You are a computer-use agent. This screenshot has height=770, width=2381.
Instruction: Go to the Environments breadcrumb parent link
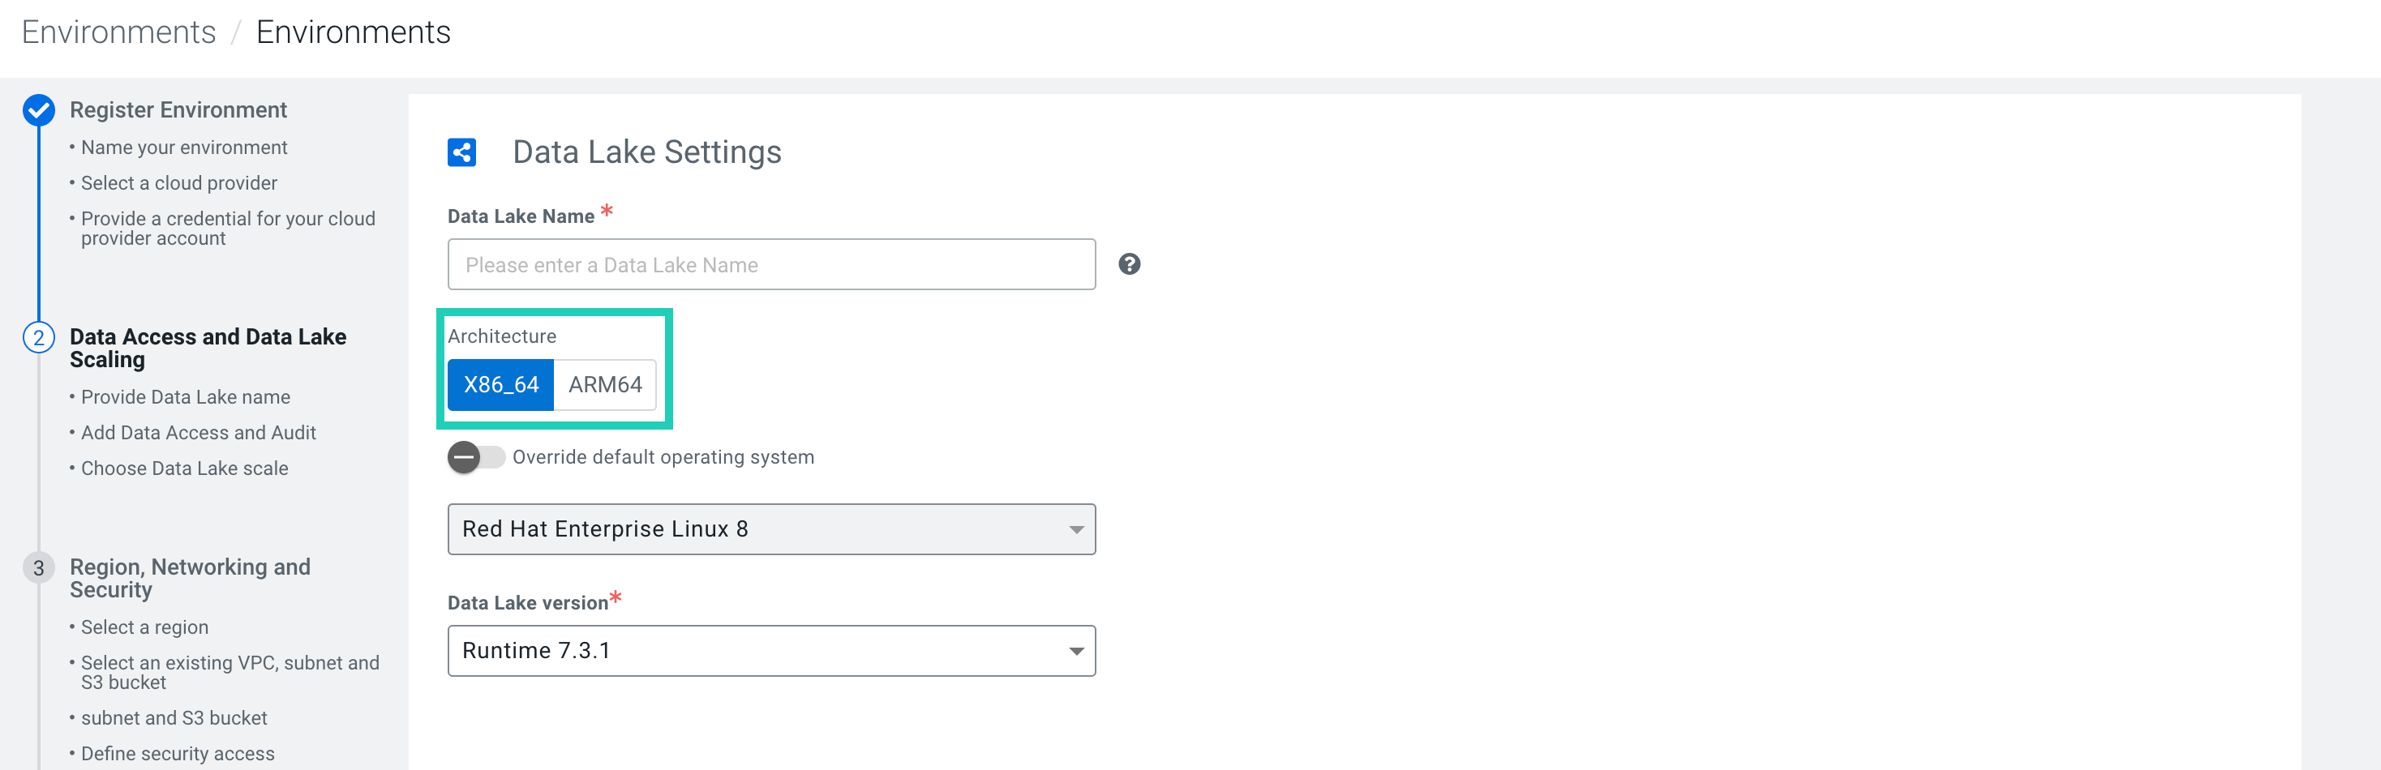pos(118,32)
